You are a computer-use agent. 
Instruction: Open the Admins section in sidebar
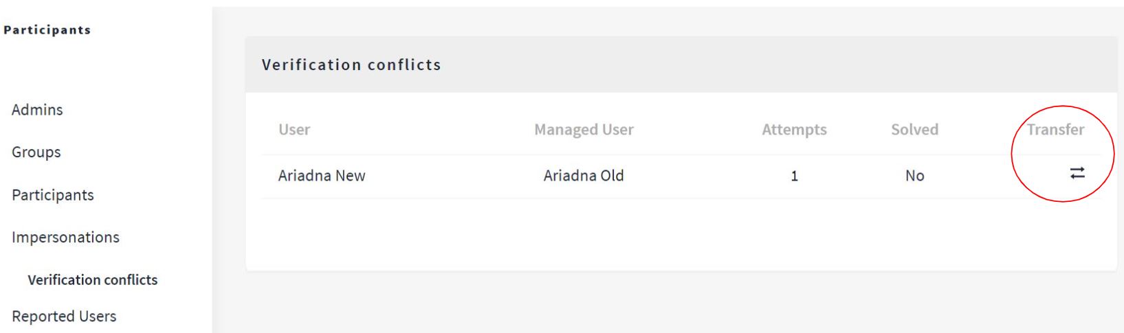pos(37,110)
